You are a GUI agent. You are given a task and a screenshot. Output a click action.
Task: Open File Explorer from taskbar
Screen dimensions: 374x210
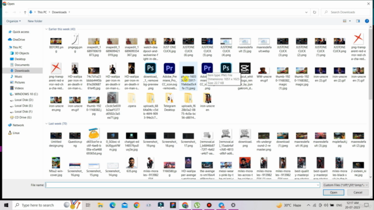(100, 205)
